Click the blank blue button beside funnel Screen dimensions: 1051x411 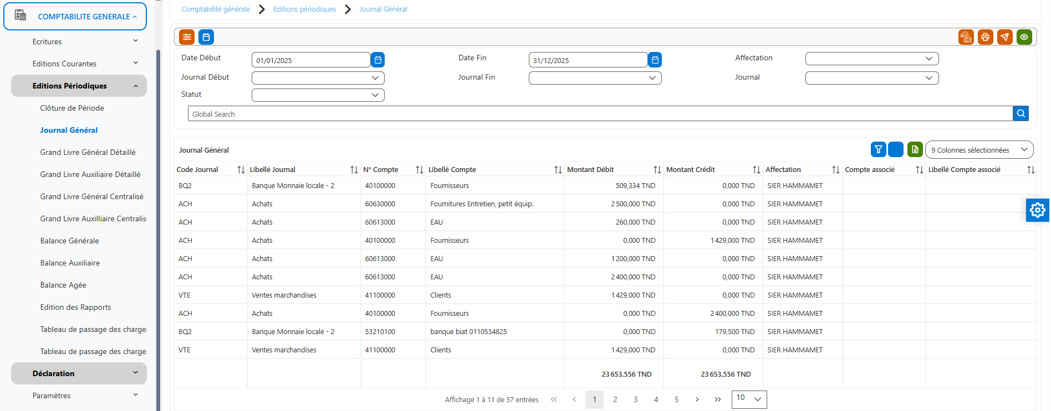tap(896, 149)
